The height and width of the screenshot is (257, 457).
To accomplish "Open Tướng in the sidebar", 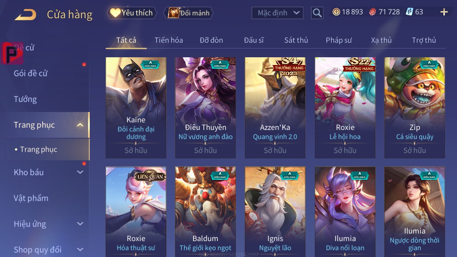I will point(25,99).
